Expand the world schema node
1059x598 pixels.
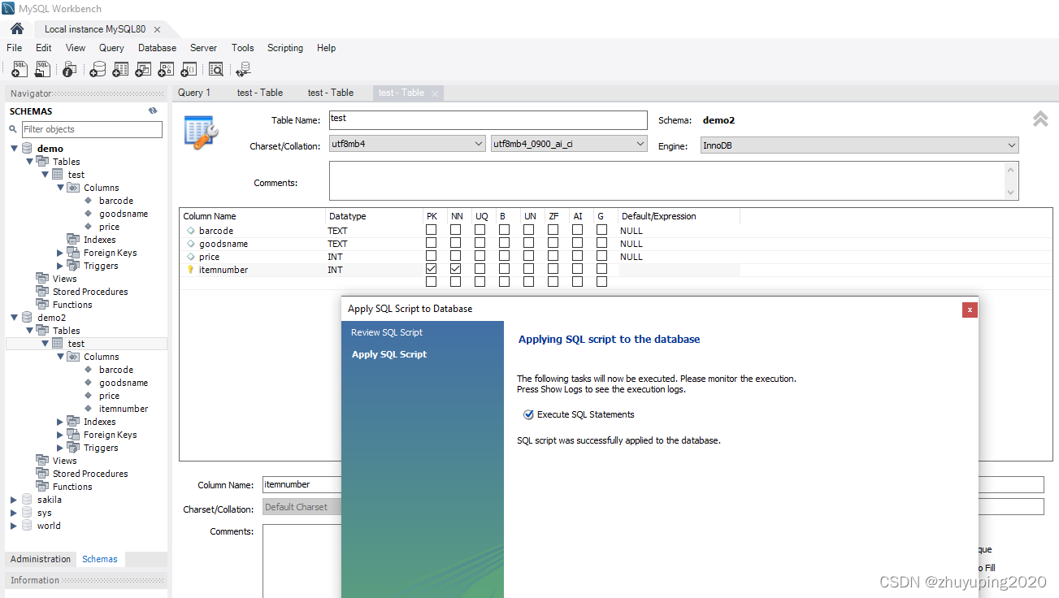click(14, 526)
